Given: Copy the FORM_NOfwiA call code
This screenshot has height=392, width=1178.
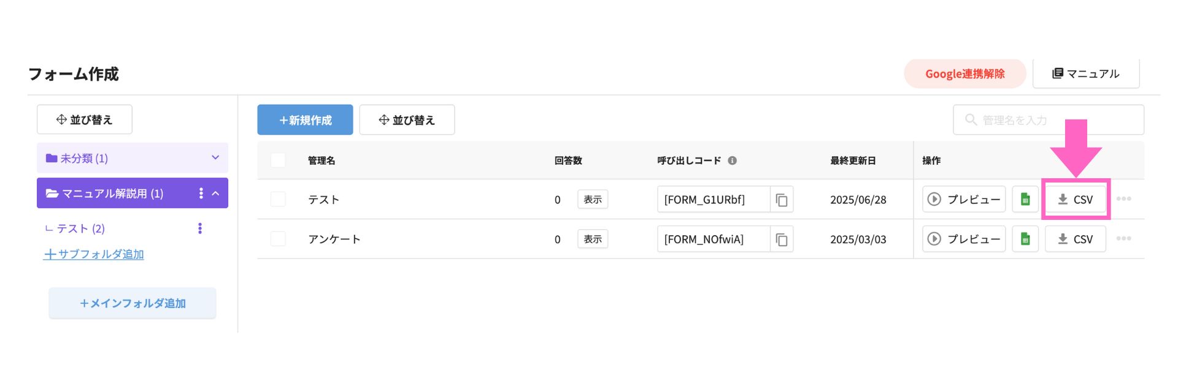Looking at the screenshot, I should (x=781, y=239).
